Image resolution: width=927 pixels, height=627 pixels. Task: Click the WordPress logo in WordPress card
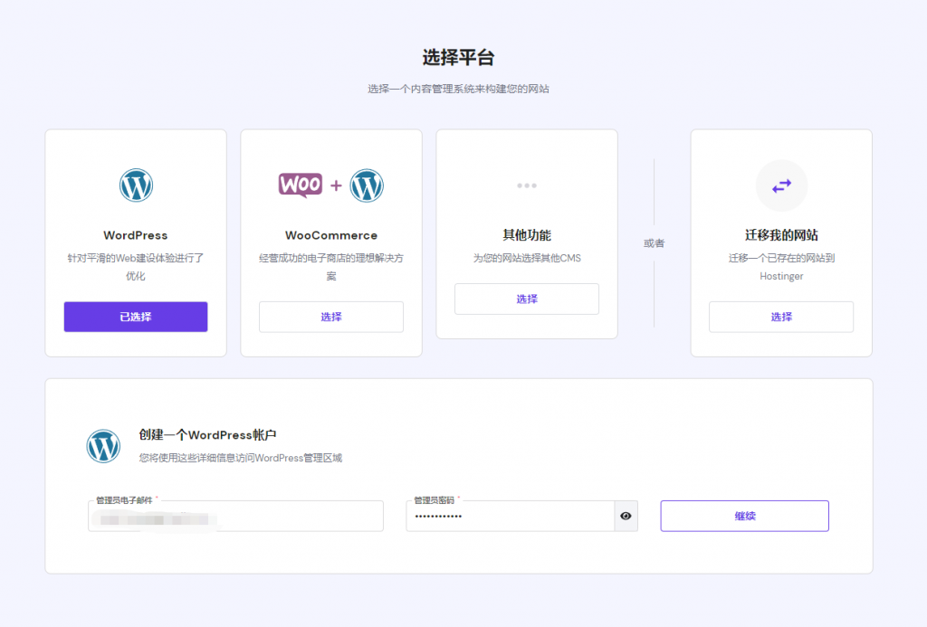(136, 185)
